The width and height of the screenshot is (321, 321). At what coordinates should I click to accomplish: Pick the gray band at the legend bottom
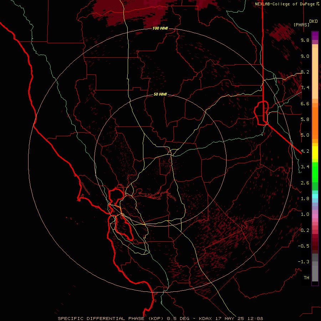(315, 272)
